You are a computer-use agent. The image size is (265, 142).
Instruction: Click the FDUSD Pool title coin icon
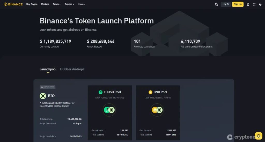[x=101, y=92]
